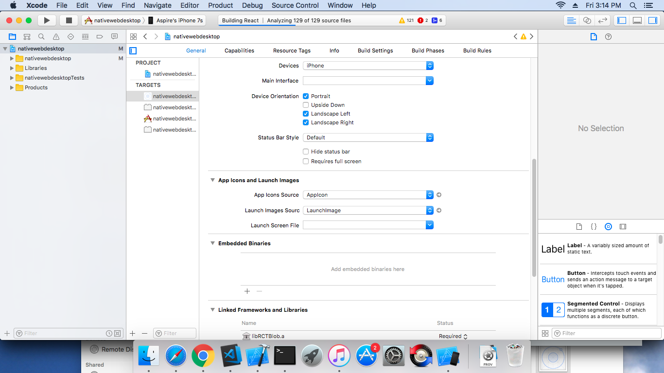The image size is (664, 373).
Task: Open the Breakpoint navigator icon
Action: click(x=100, y=36)
